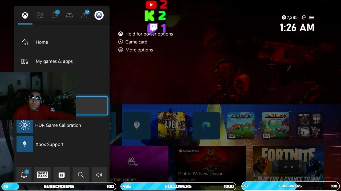Select the highlighted guide tile
This screenshot has width=341, height=191.
click(92, 106)
